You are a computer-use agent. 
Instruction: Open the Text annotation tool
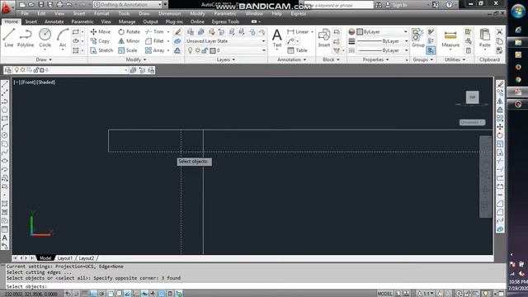[x=277, y=38]
